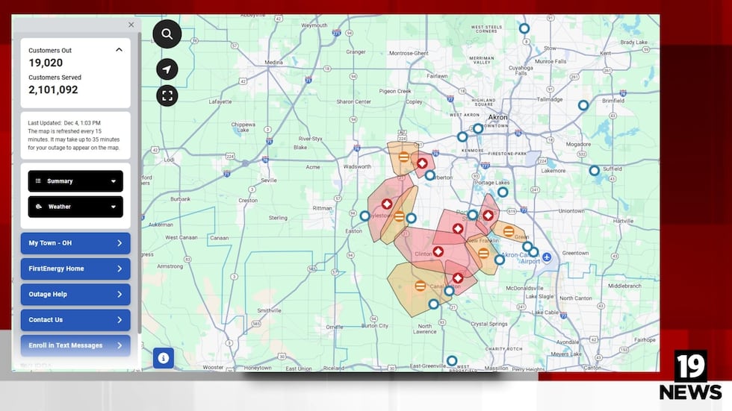The height and width of the screenshot is (411, 732).
Task: Open My Town - OH link
Action: click(x=75, y=243)
